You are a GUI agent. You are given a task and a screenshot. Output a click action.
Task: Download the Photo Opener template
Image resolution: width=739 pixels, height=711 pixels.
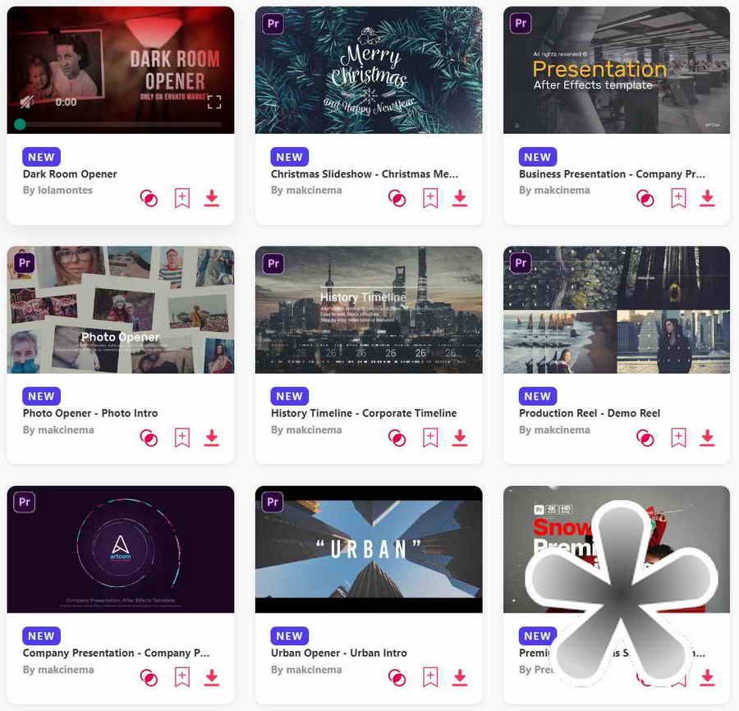[212, 438]
